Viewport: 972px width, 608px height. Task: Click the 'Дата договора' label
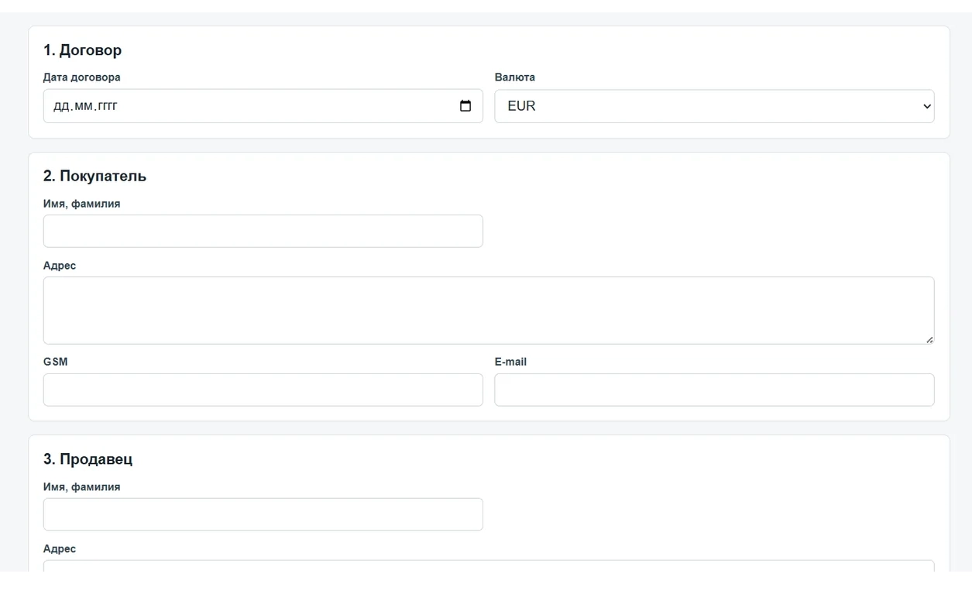pos(81,77)
